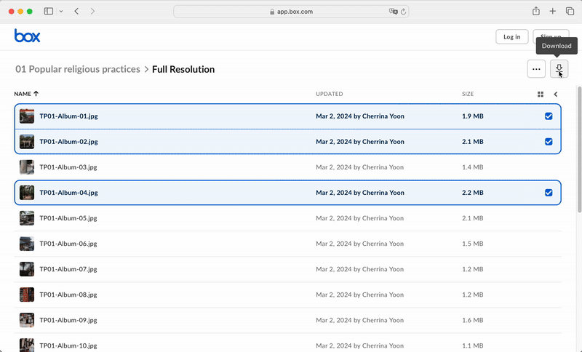Switch to grid view icon

[541, 94]
